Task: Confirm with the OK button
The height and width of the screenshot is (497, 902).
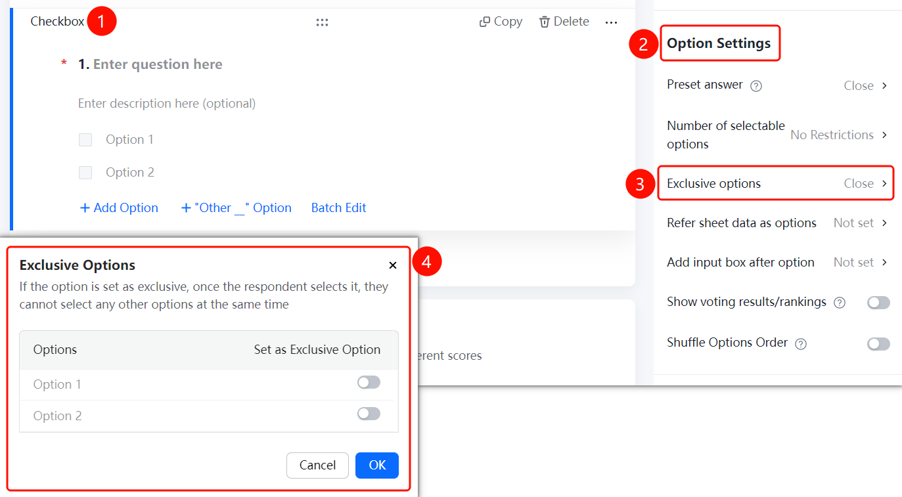Action: 377,465
